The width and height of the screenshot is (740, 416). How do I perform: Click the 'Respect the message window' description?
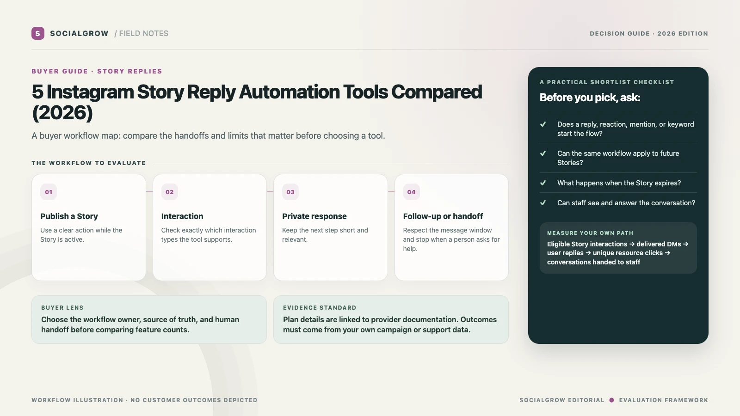pos(451,239)
